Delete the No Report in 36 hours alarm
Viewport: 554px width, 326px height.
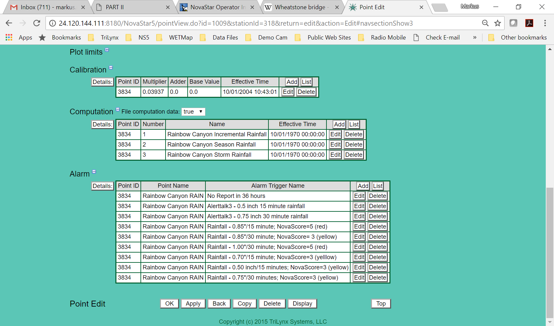click(x=377, y=196)
